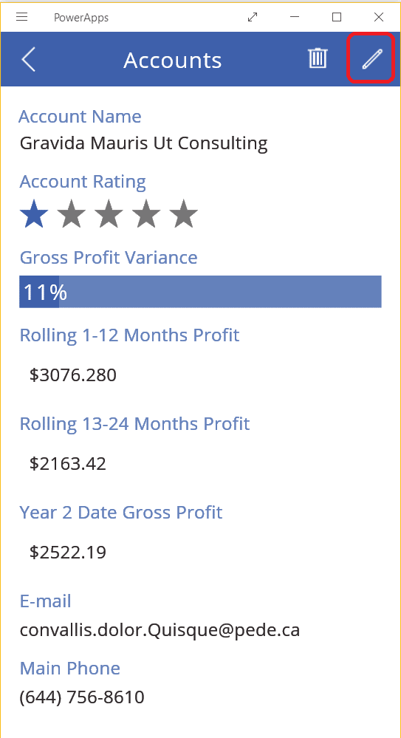This screenshot has height=738, width=401.
Task: Click the expand diagonal arrows icon
Action: [x=253, y=18]
